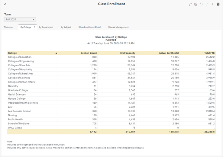
Task: Click the layout panel icon in header
Action: (196, 4)
